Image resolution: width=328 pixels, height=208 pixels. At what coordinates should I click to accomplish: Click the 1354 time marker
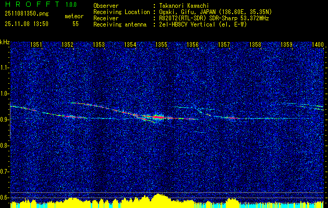[x=130, y=44]
